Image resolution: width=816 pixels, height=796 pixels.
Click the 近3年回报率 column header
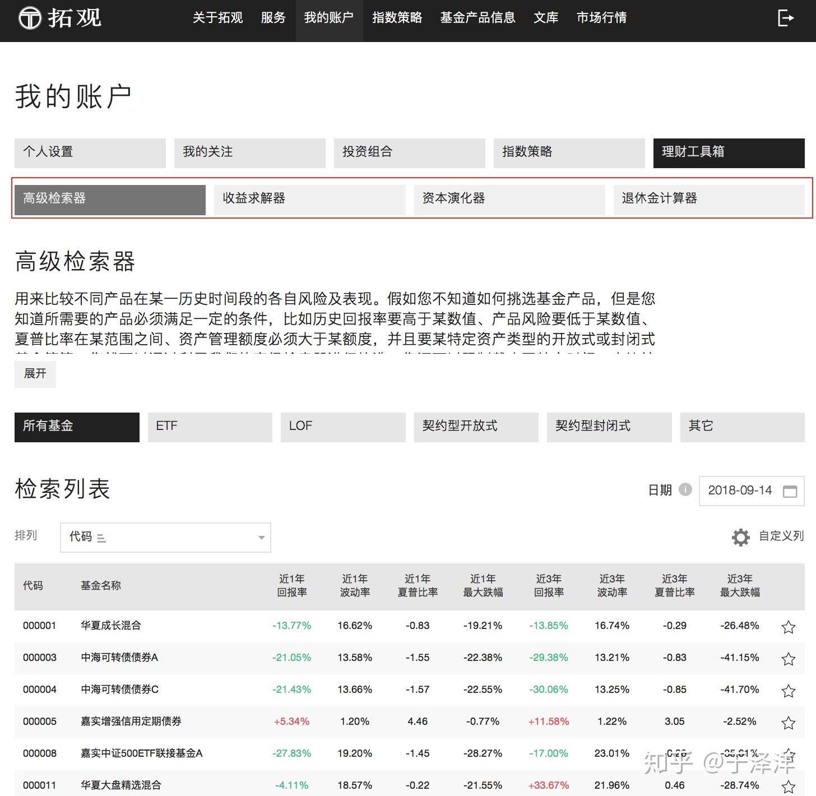click(549, 586)
